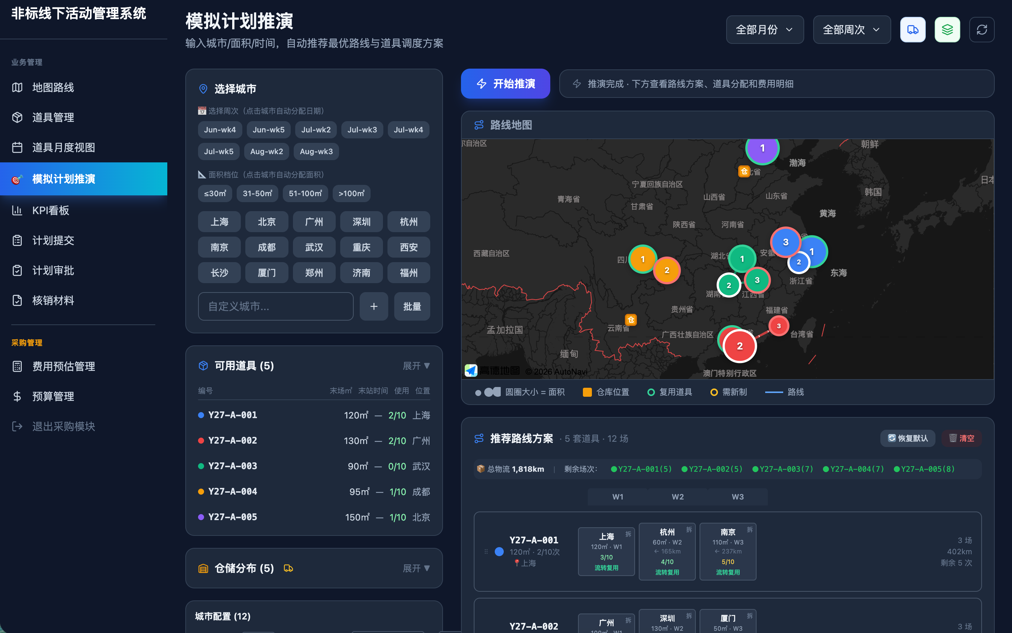The height and width of the screenshot is (633, 1012).
Task: Open 计划提交 clipboard icon
Action: (17, 240)
